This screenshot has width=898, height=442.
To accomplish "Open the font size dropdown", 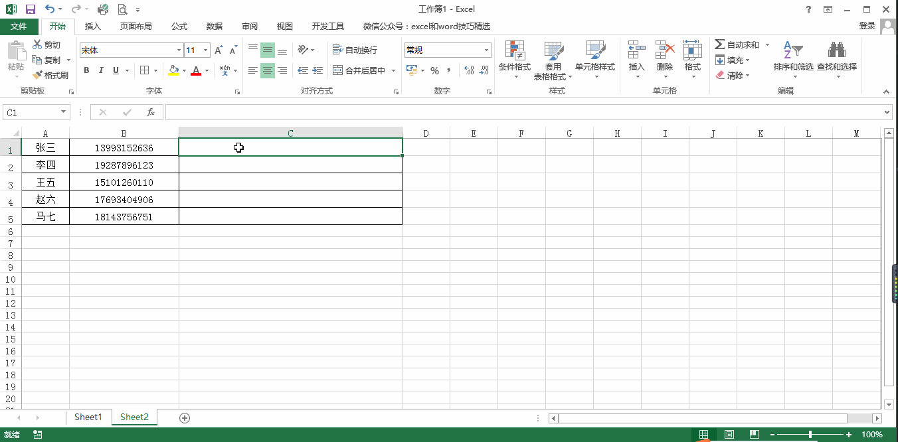I will pos(206,50).
